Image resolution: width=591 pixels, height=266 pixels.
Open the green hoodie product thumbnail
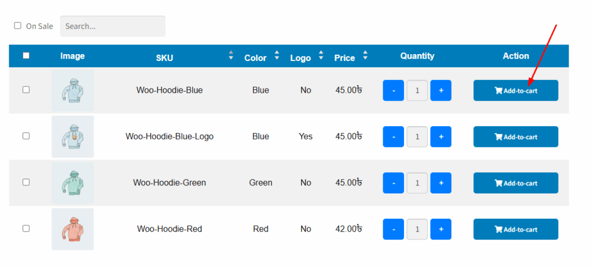point(73,183)
